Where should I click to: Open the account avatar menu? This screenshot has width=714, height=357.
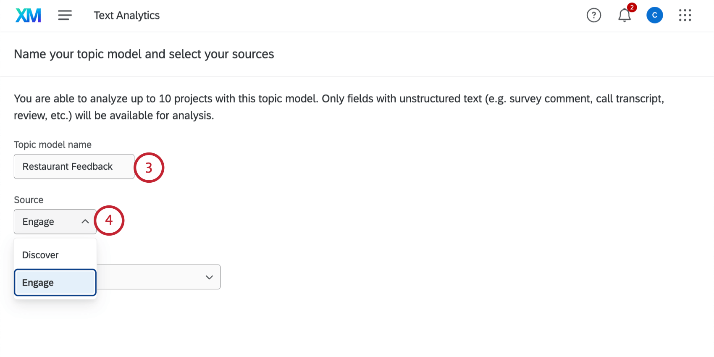[654, 15]
